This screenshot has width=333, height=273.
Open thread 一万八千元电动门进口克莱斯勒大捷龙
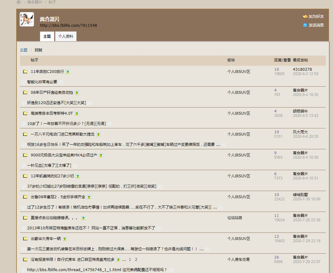click(62, 134)
